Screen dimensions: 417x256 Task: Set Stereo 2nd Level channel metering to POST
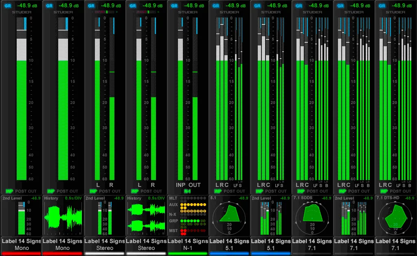[x=105, y=191]
